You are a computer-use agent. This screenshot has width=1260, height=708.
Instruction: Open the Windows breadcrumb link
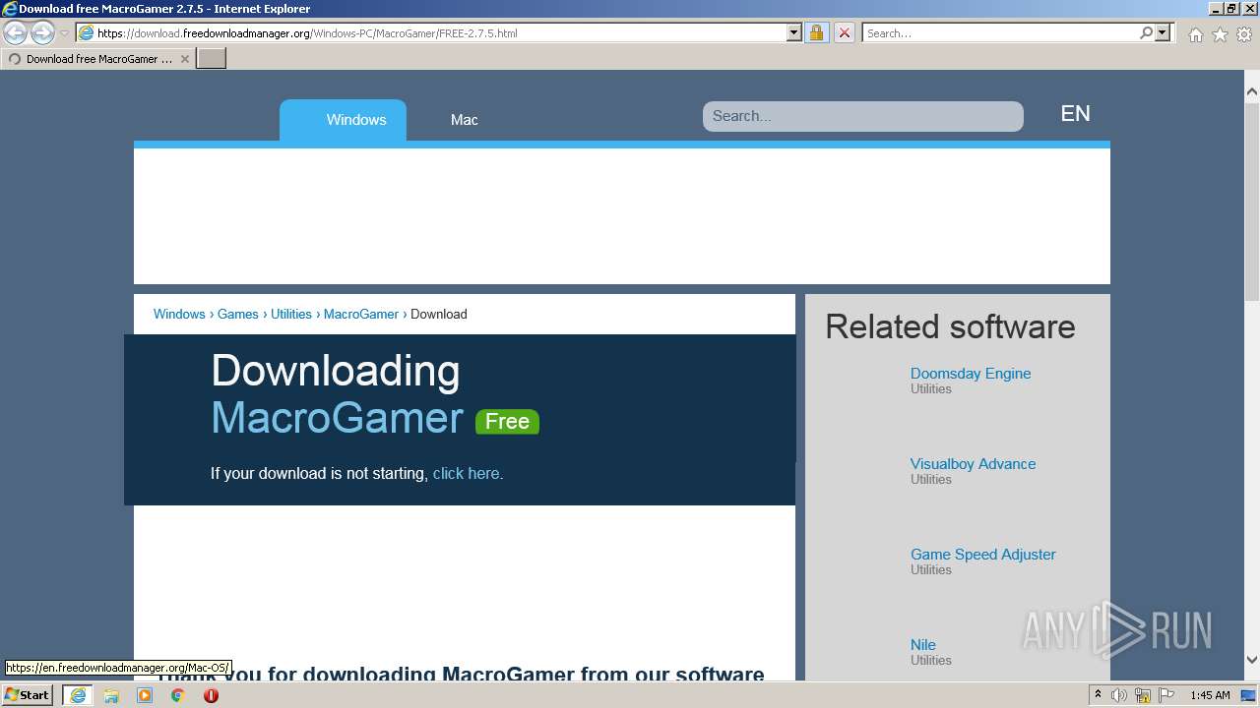[x=179, y=314]
